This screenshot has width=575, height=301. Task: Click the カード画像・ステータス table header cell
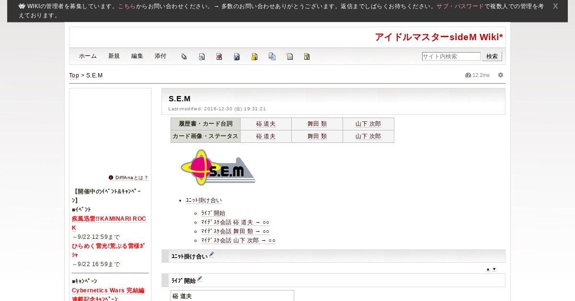click(206, 136)
